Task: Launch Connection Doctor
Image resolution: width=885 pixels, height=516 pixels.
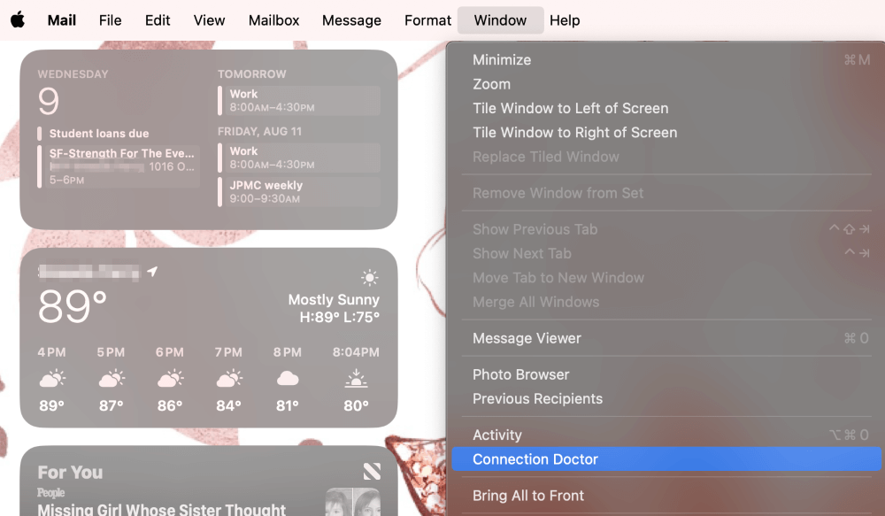Action: pyautogui.click(x=666, y=459)
